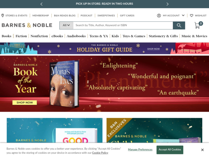Click the search magnifier button
Image resolution: width=209 pixels, height=157 pixels.
pyautogui.click(x=179, y=25)
